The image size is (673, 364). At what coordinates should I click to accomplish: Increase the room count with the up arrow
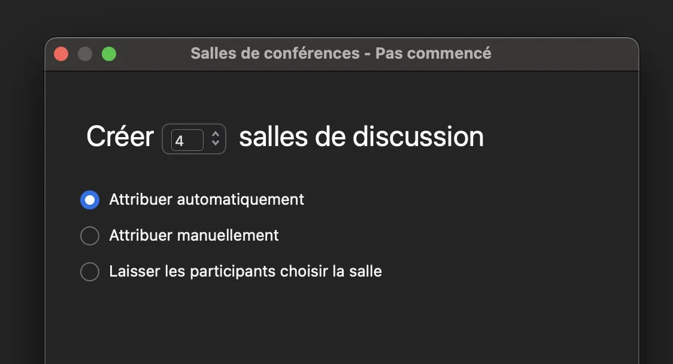[x=216, y=135]
